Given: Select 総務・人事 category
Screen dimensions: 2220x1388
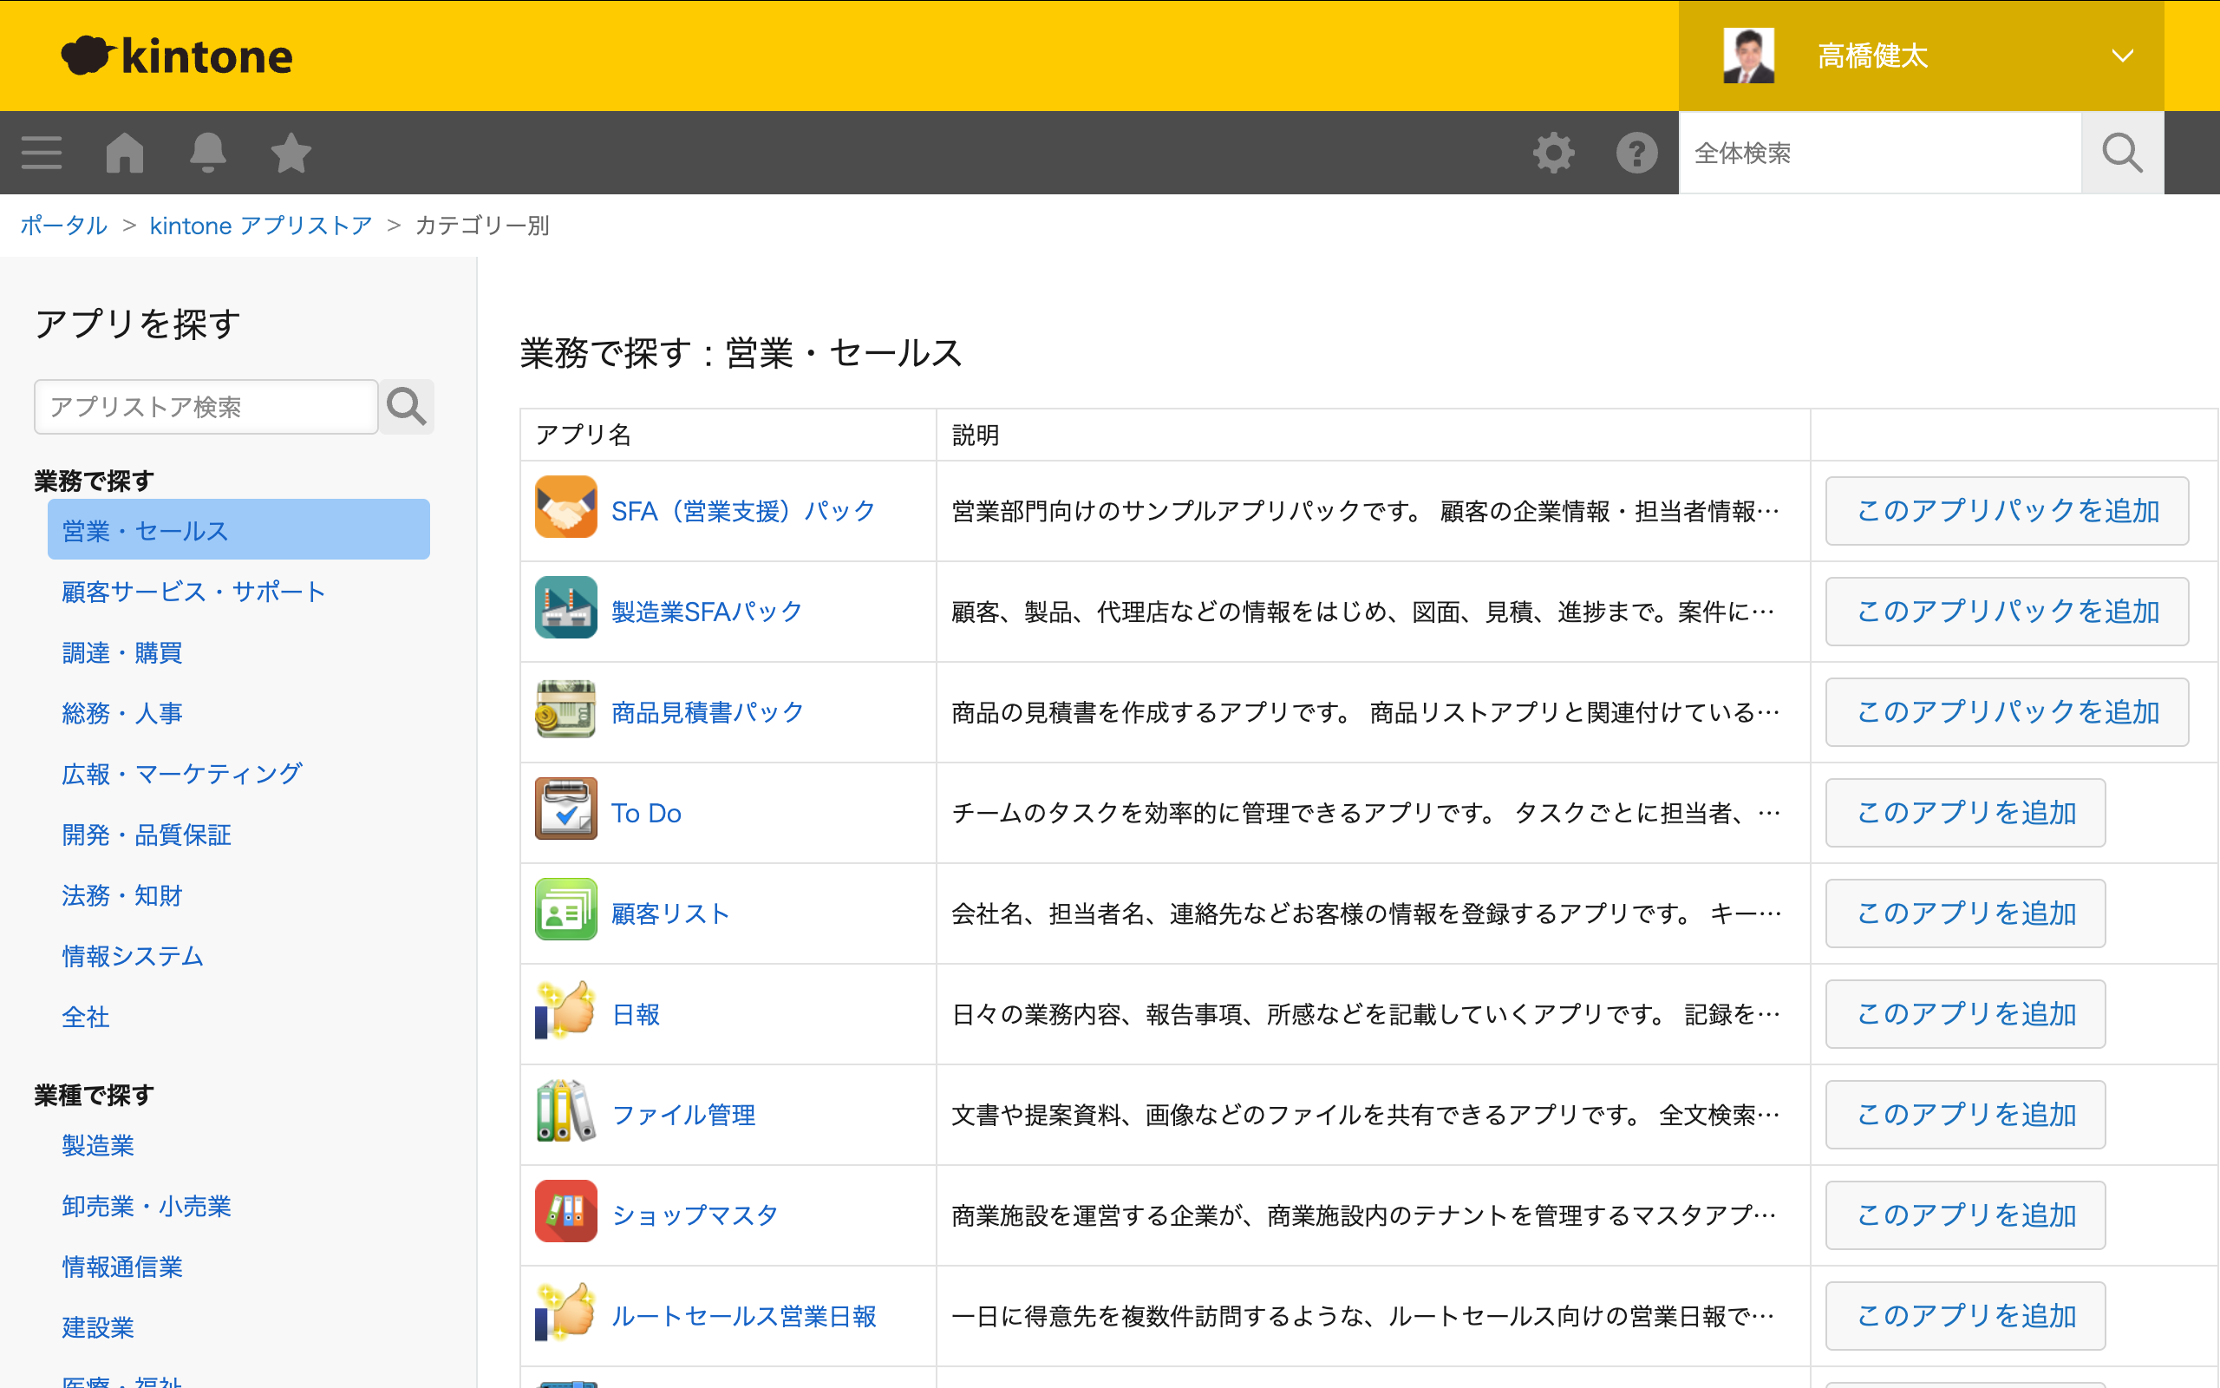Looking at the screenshot, I should pyautogui.click(x=122, y=713).
